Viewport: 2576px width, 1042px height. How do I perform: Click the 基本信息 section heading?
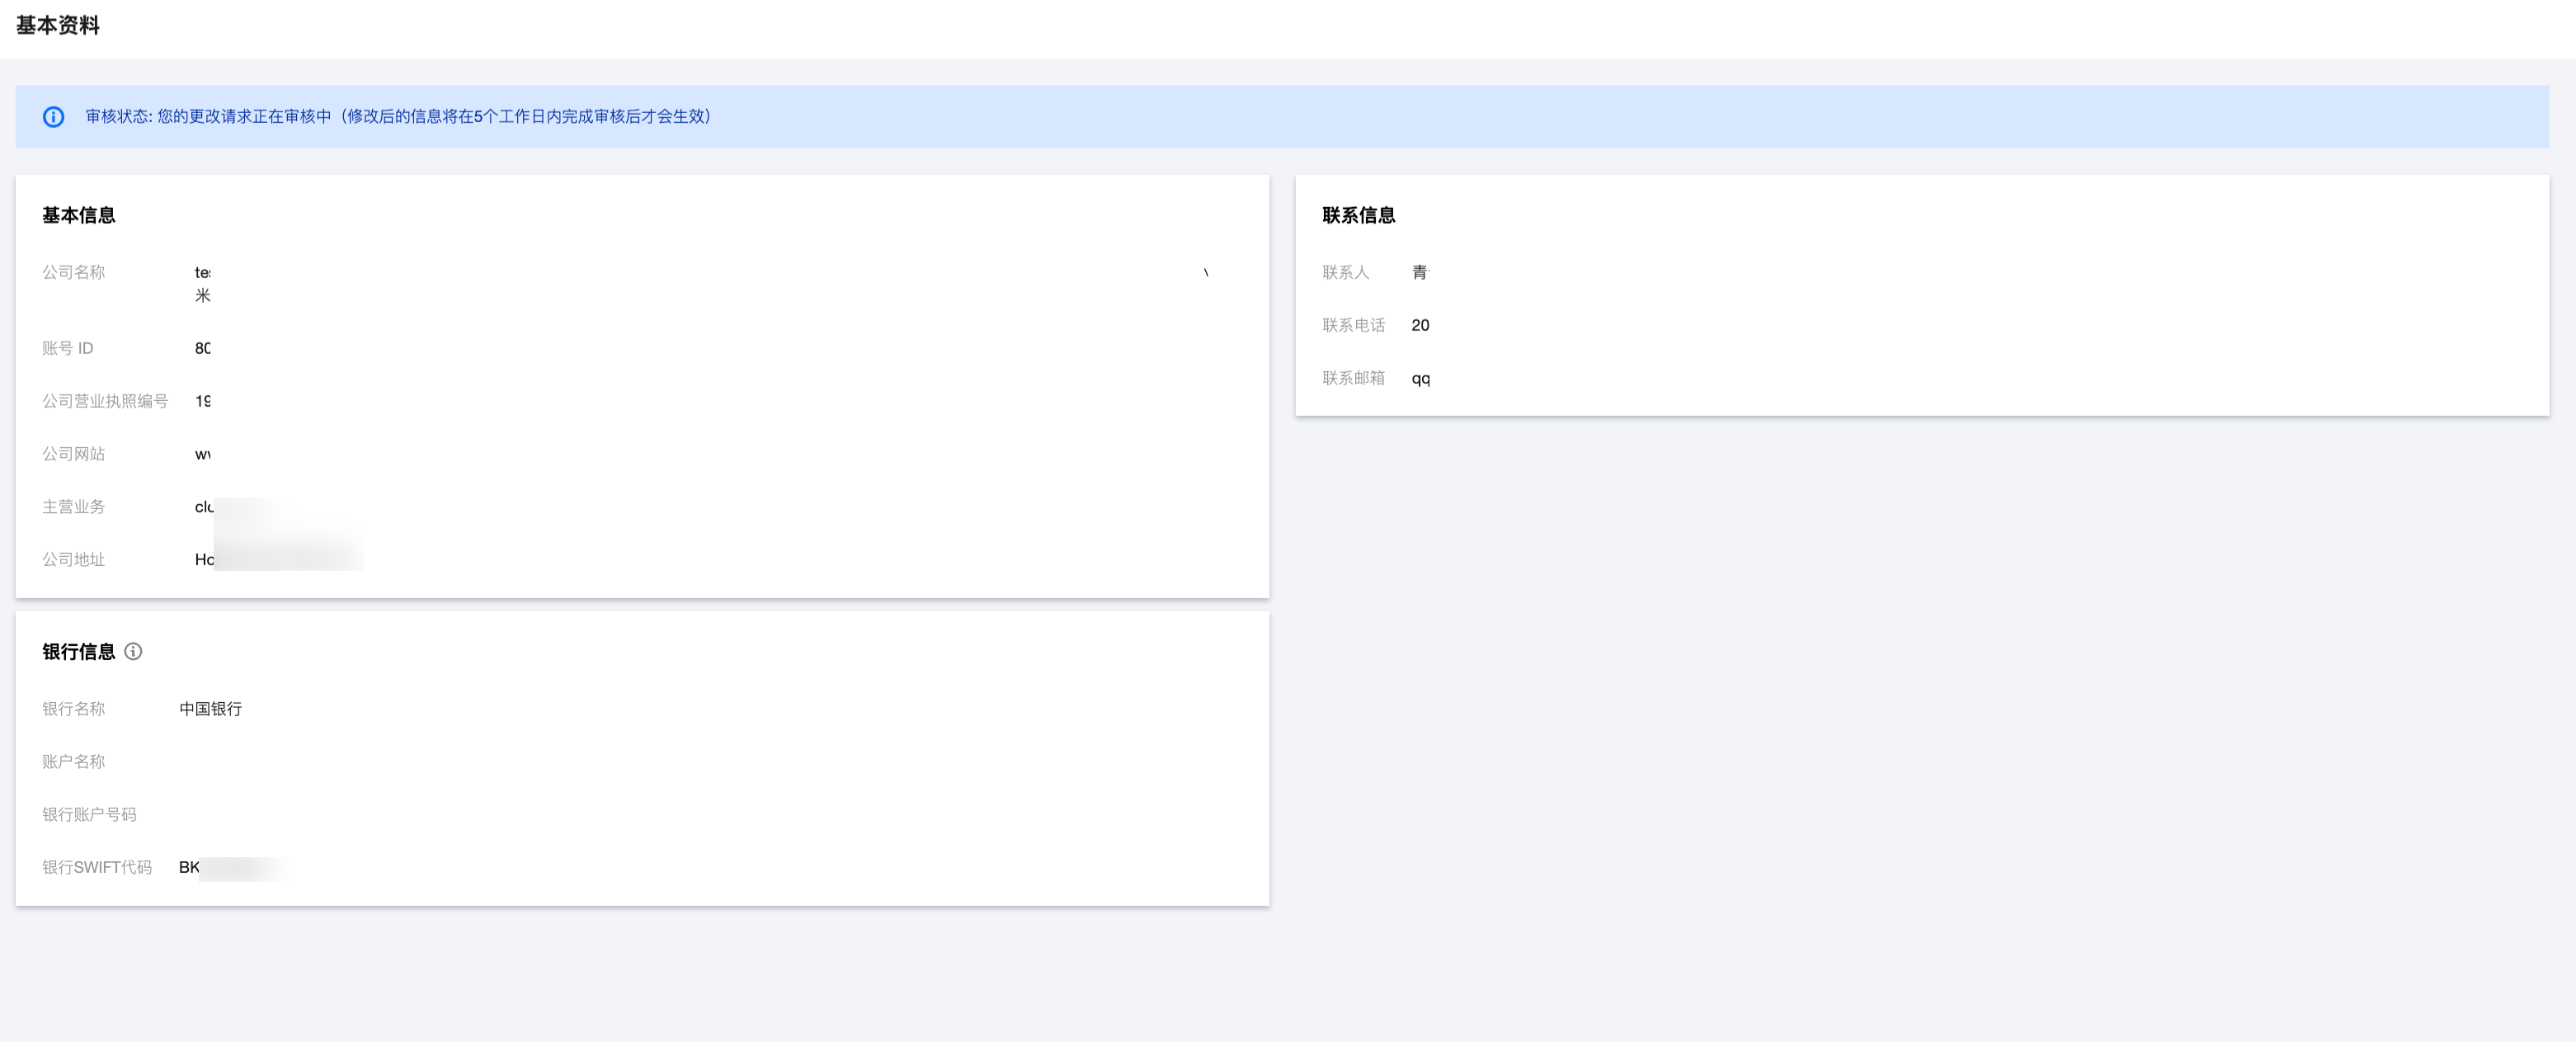(x=78, y=215)
